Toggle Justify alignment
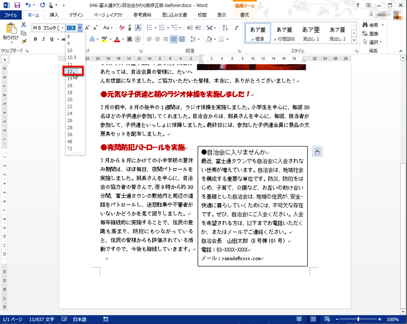Image resolution: width=407 pixels, height=324 pixels. pyautogui.click(x=174, y=39)
